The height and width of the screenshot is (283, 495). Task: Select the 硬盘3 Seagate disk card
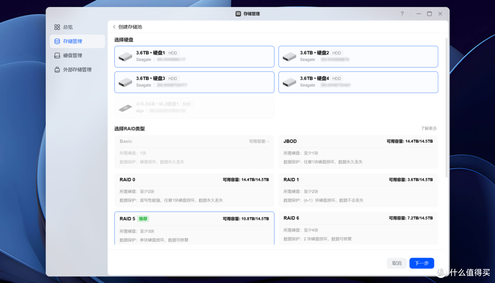[194, 82]
